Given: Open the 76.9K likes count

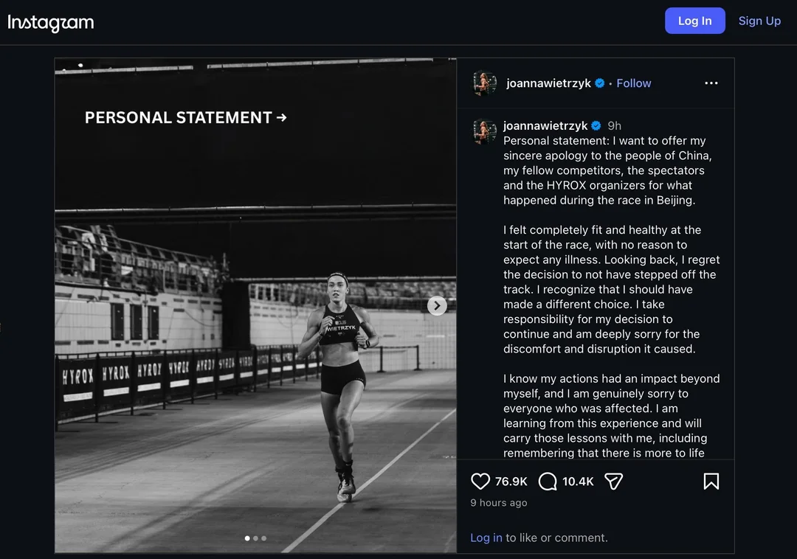Looking at the screenshot, I should click(511, 482).
